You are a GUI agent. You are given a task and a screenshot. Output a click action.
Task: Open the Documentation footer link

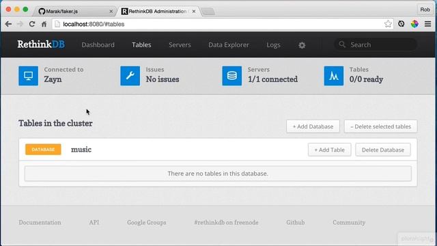(x=40, y=222)
